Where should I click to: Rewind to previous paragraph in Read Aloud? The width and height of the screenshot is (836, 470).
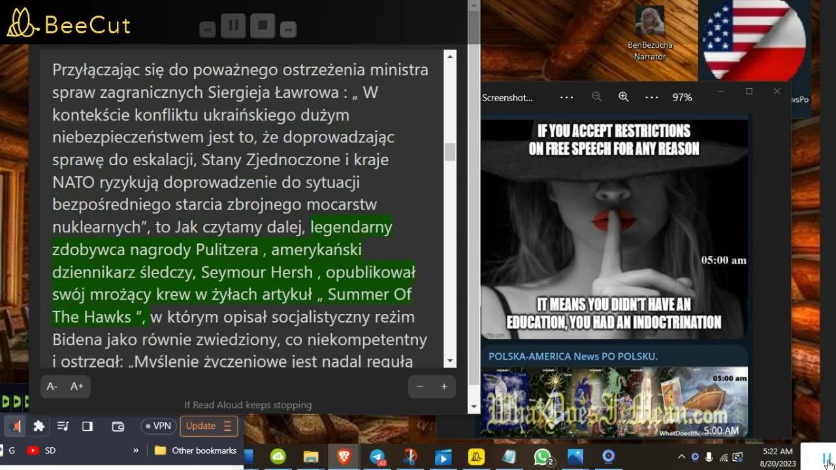[x=208, y=29]
